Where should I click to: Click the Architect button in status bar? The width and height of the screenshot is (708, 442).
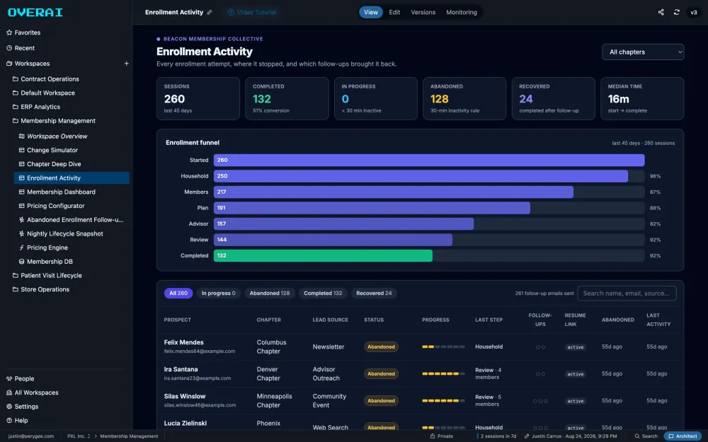[683, 436]
